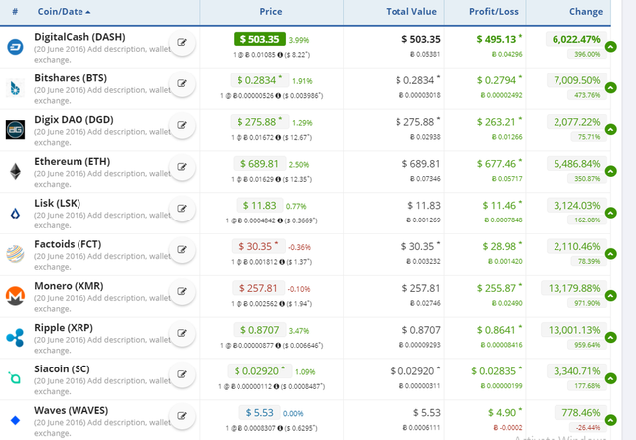The width and height of the screenshot is (636, 440).
Task: Click the $ 0.8707 Ripple price badge
Action: tap(259, 330)
